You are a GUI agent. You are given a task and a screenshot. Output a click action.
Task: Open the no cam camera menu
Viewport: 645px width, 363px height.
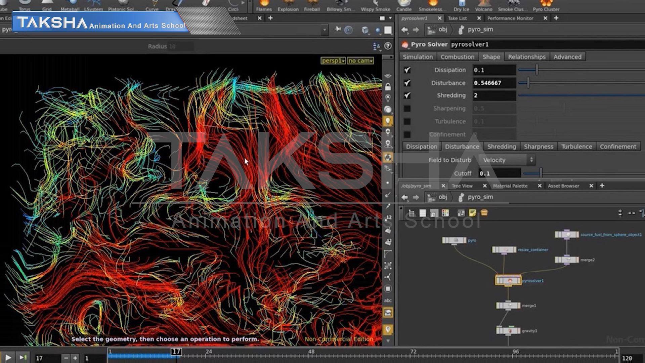(x=360, y=61)
